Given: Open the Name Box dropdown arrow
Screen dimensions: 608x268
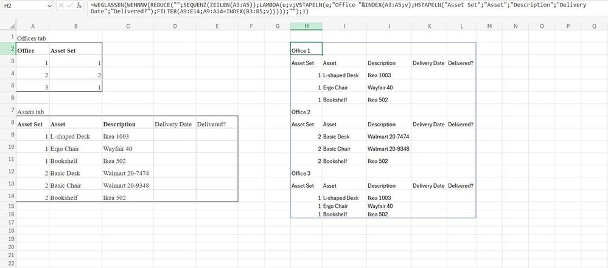Looking at the screenshot, I should click(49, 6).
